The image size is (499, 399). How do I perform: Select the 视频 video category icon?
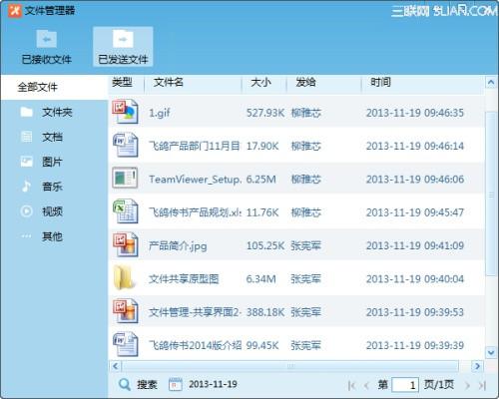pos(26,211)
